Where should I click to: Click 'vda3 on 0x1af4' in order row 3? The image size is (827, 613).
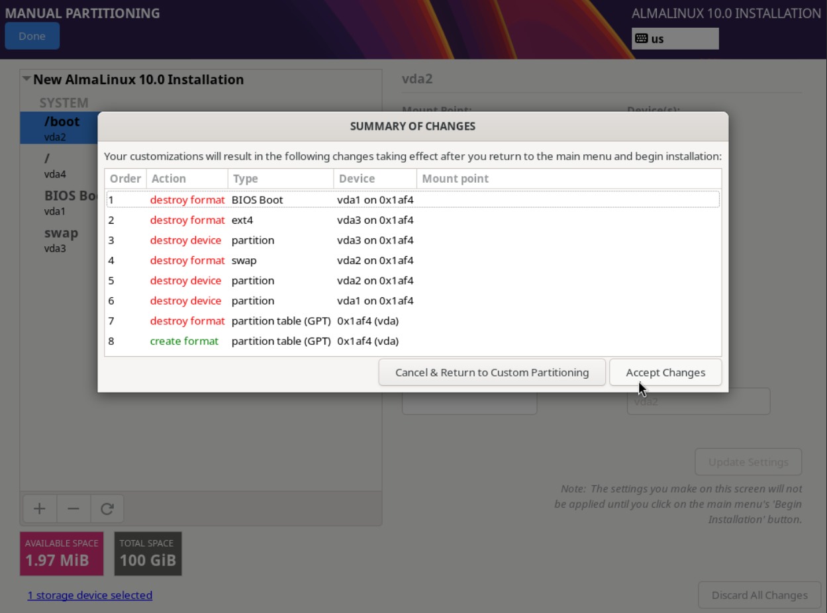(375, 240)
